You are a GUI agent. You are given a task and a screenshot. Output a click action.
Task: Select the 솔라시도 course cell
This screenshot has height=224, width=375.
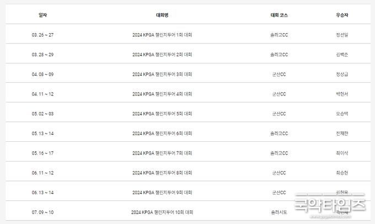pos(279,212)
